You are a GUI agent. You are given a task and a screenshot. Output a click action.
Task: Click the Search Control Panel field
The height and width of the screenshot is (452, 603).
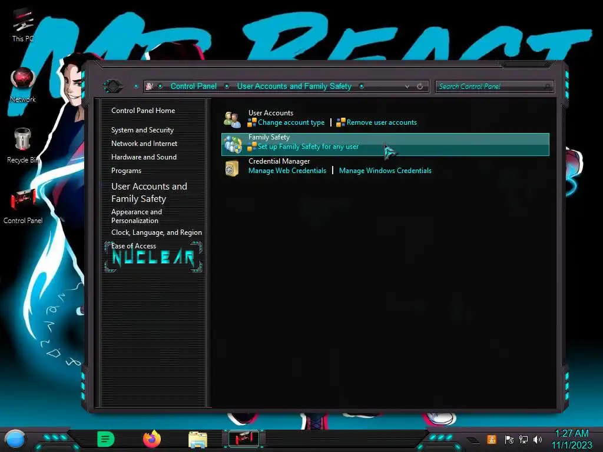click(494, 87)
